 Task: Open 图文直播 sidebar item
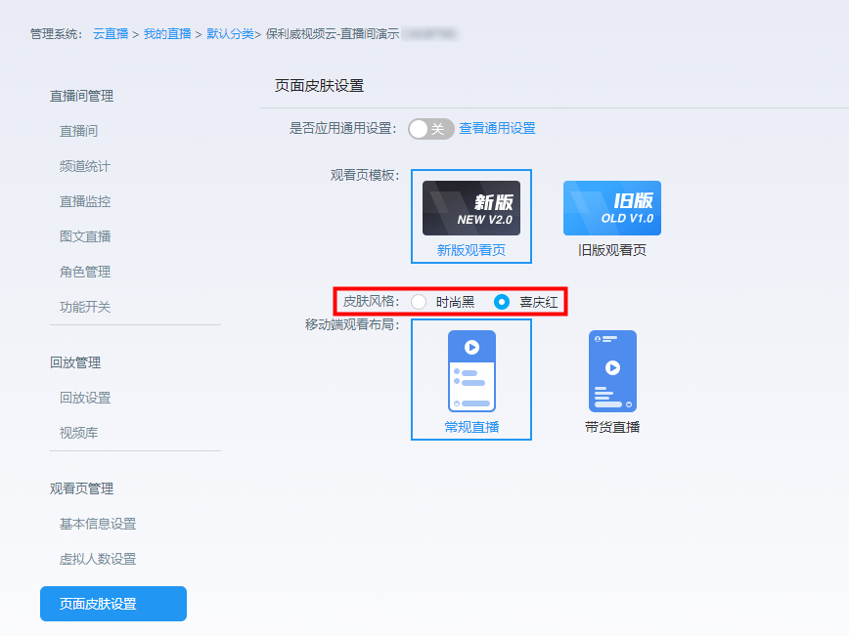pos(85,236)
